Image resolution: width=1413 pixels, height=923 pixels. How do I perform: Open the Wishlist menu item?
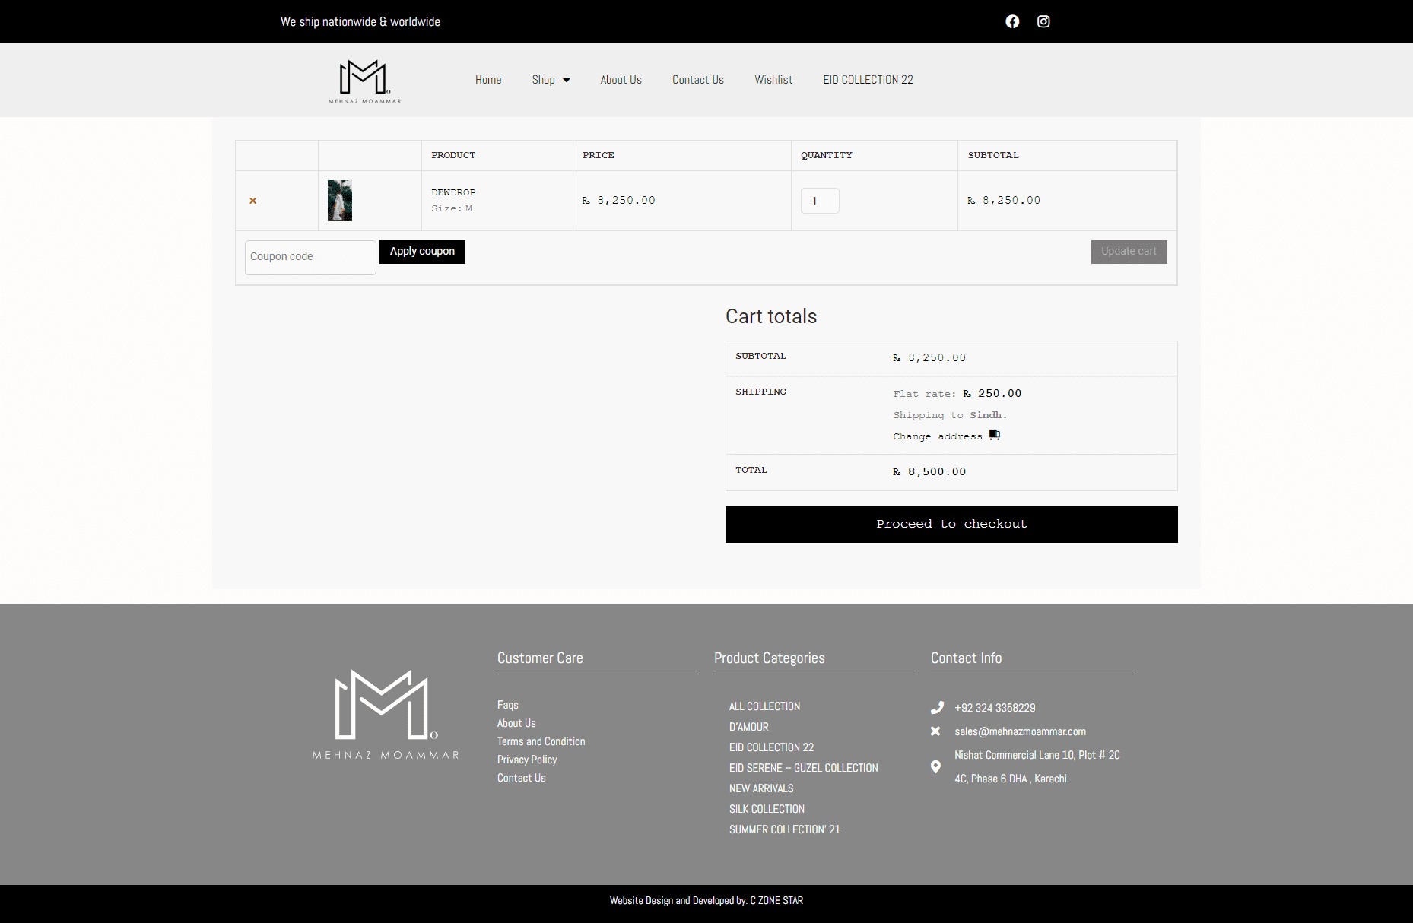[x=773, y=80]
